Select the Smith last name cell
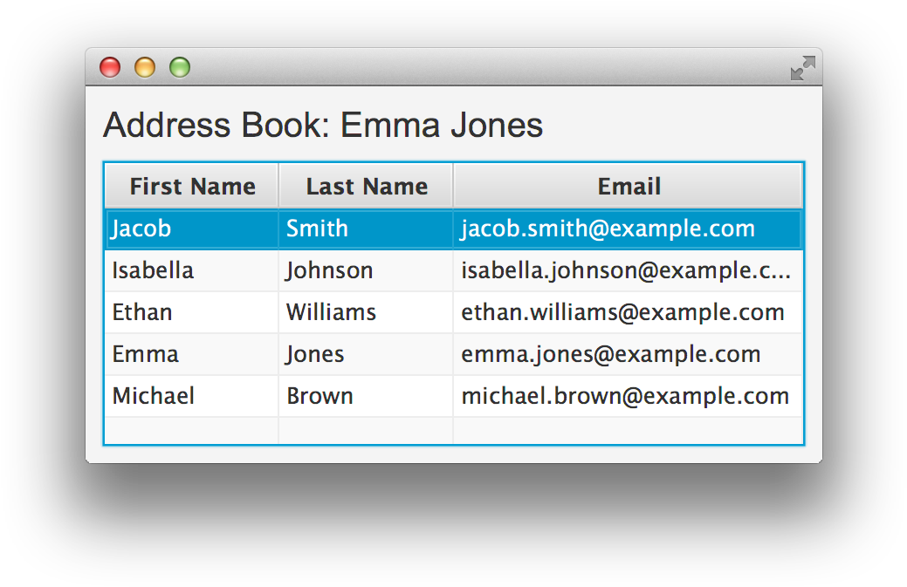Viewport: 907px width, 587px height. 318,229
